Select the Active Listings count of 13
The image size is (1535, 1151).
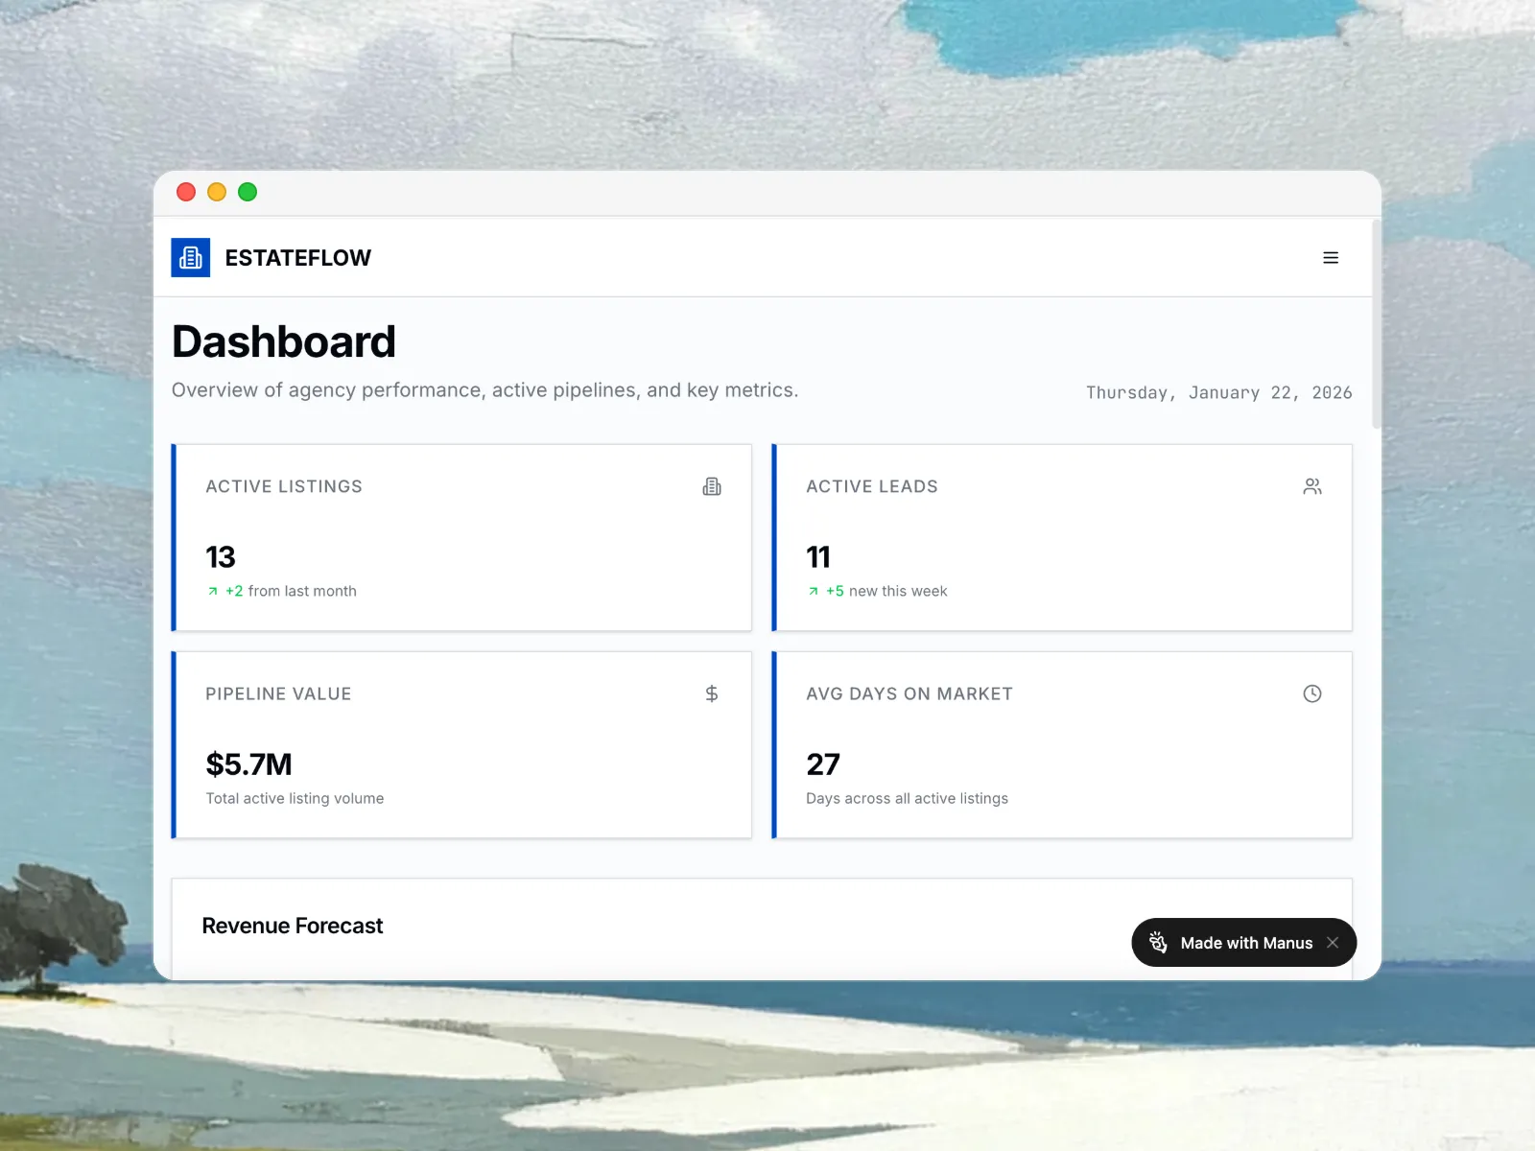coord(221,557)
